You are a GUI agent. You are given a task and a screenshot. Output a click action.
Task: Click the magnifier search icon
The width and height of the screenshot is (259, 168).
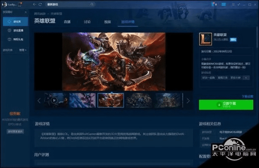point(92,5)
